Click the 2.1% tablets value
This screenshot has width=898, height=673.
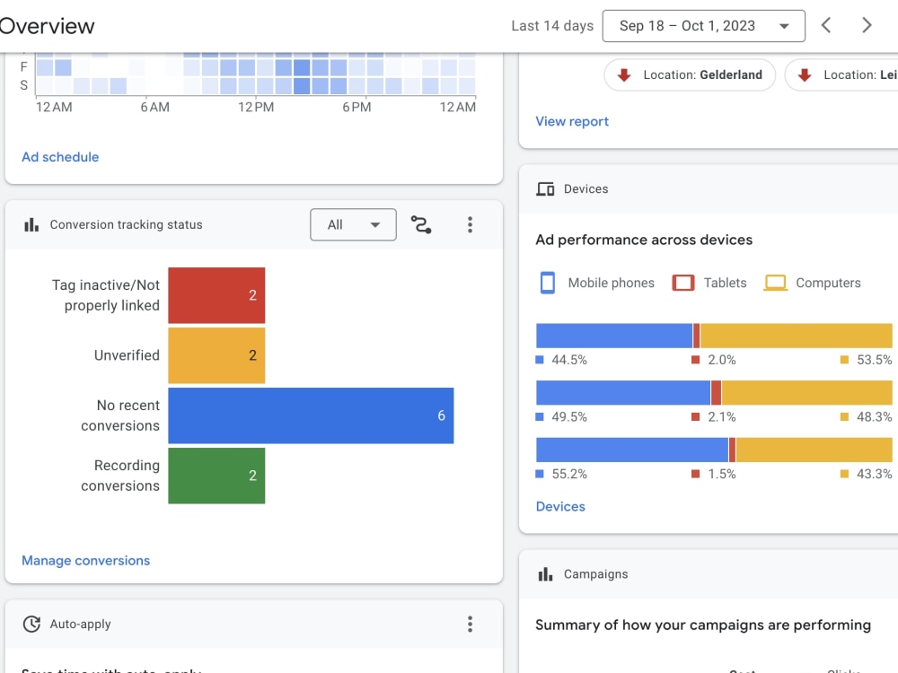pos(722,416)
